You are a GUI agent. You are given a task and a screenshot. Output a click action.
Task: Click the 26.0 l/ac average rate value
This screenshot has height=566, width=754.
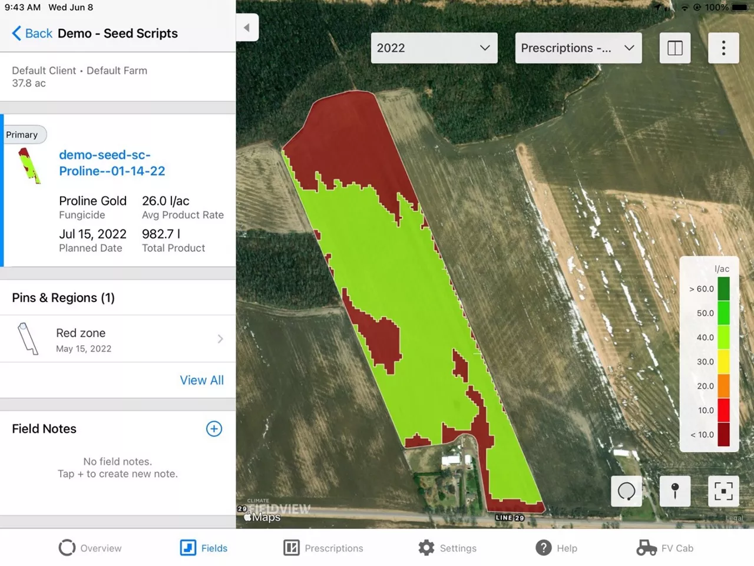point(166,201)
